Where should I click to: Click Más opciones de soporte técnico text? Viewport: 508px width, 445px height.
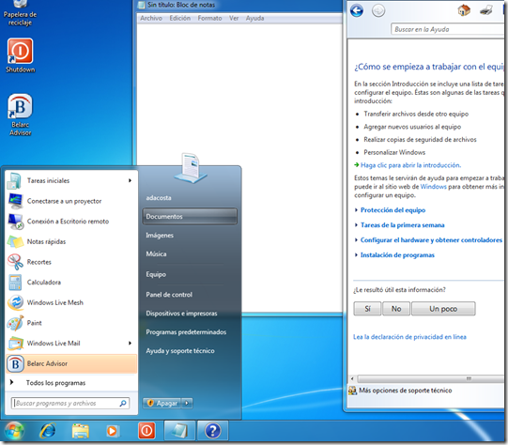tap(405, 391)
